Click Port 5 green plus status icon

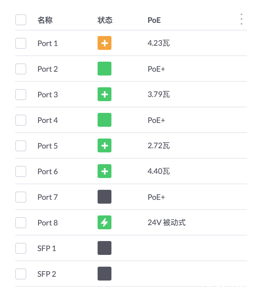pos(105,145)
